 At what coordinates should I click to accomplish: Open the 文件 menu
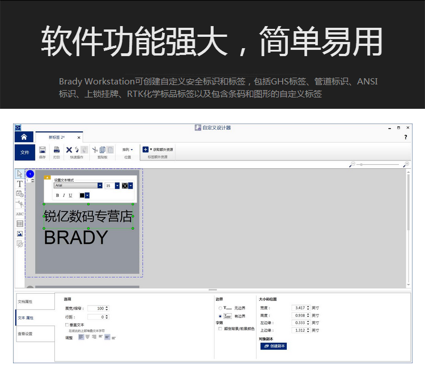[x=25, y=152]
